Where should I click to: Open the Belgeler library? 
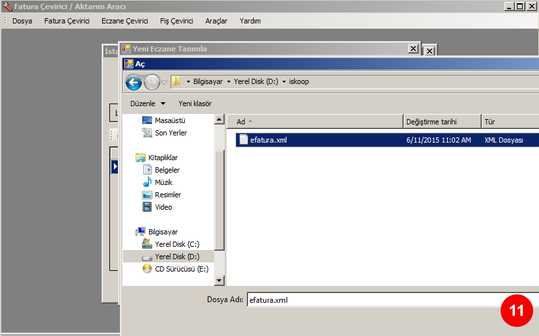(x=167, y=170)
